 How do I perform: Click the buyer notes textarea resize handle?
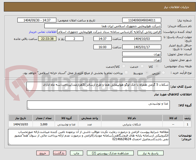pyautogui.click(x=9, y=144)
